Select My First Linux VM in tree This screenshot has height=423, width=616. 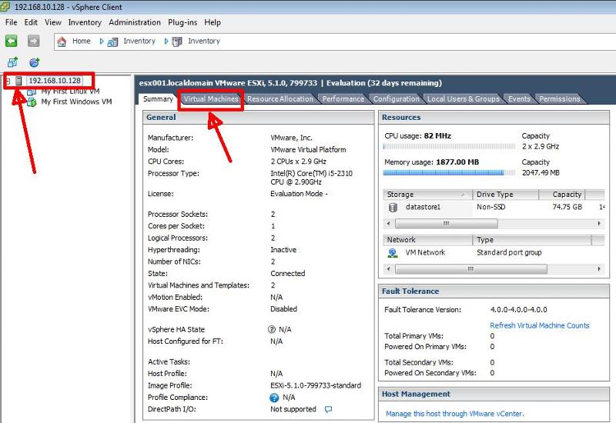point(70,92)
